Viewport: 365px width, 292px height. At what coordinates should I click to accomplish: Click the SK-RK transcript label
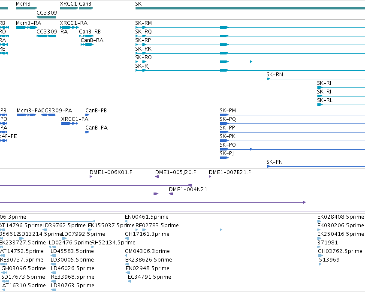point(143,49)
